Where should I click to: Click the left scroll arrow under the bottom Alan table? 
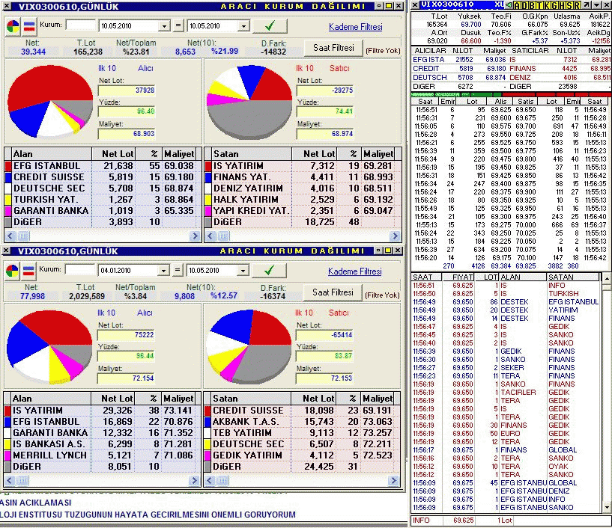(10, 480)
